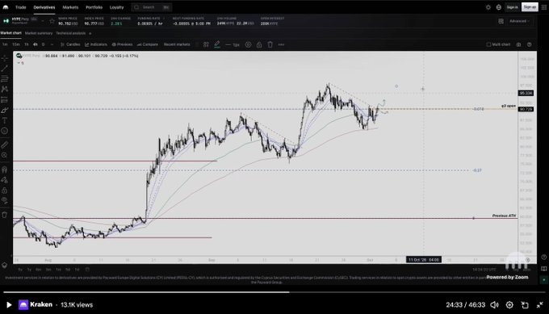Hide all drawings eye icon
549x314 pixels.
click(5, 200)
